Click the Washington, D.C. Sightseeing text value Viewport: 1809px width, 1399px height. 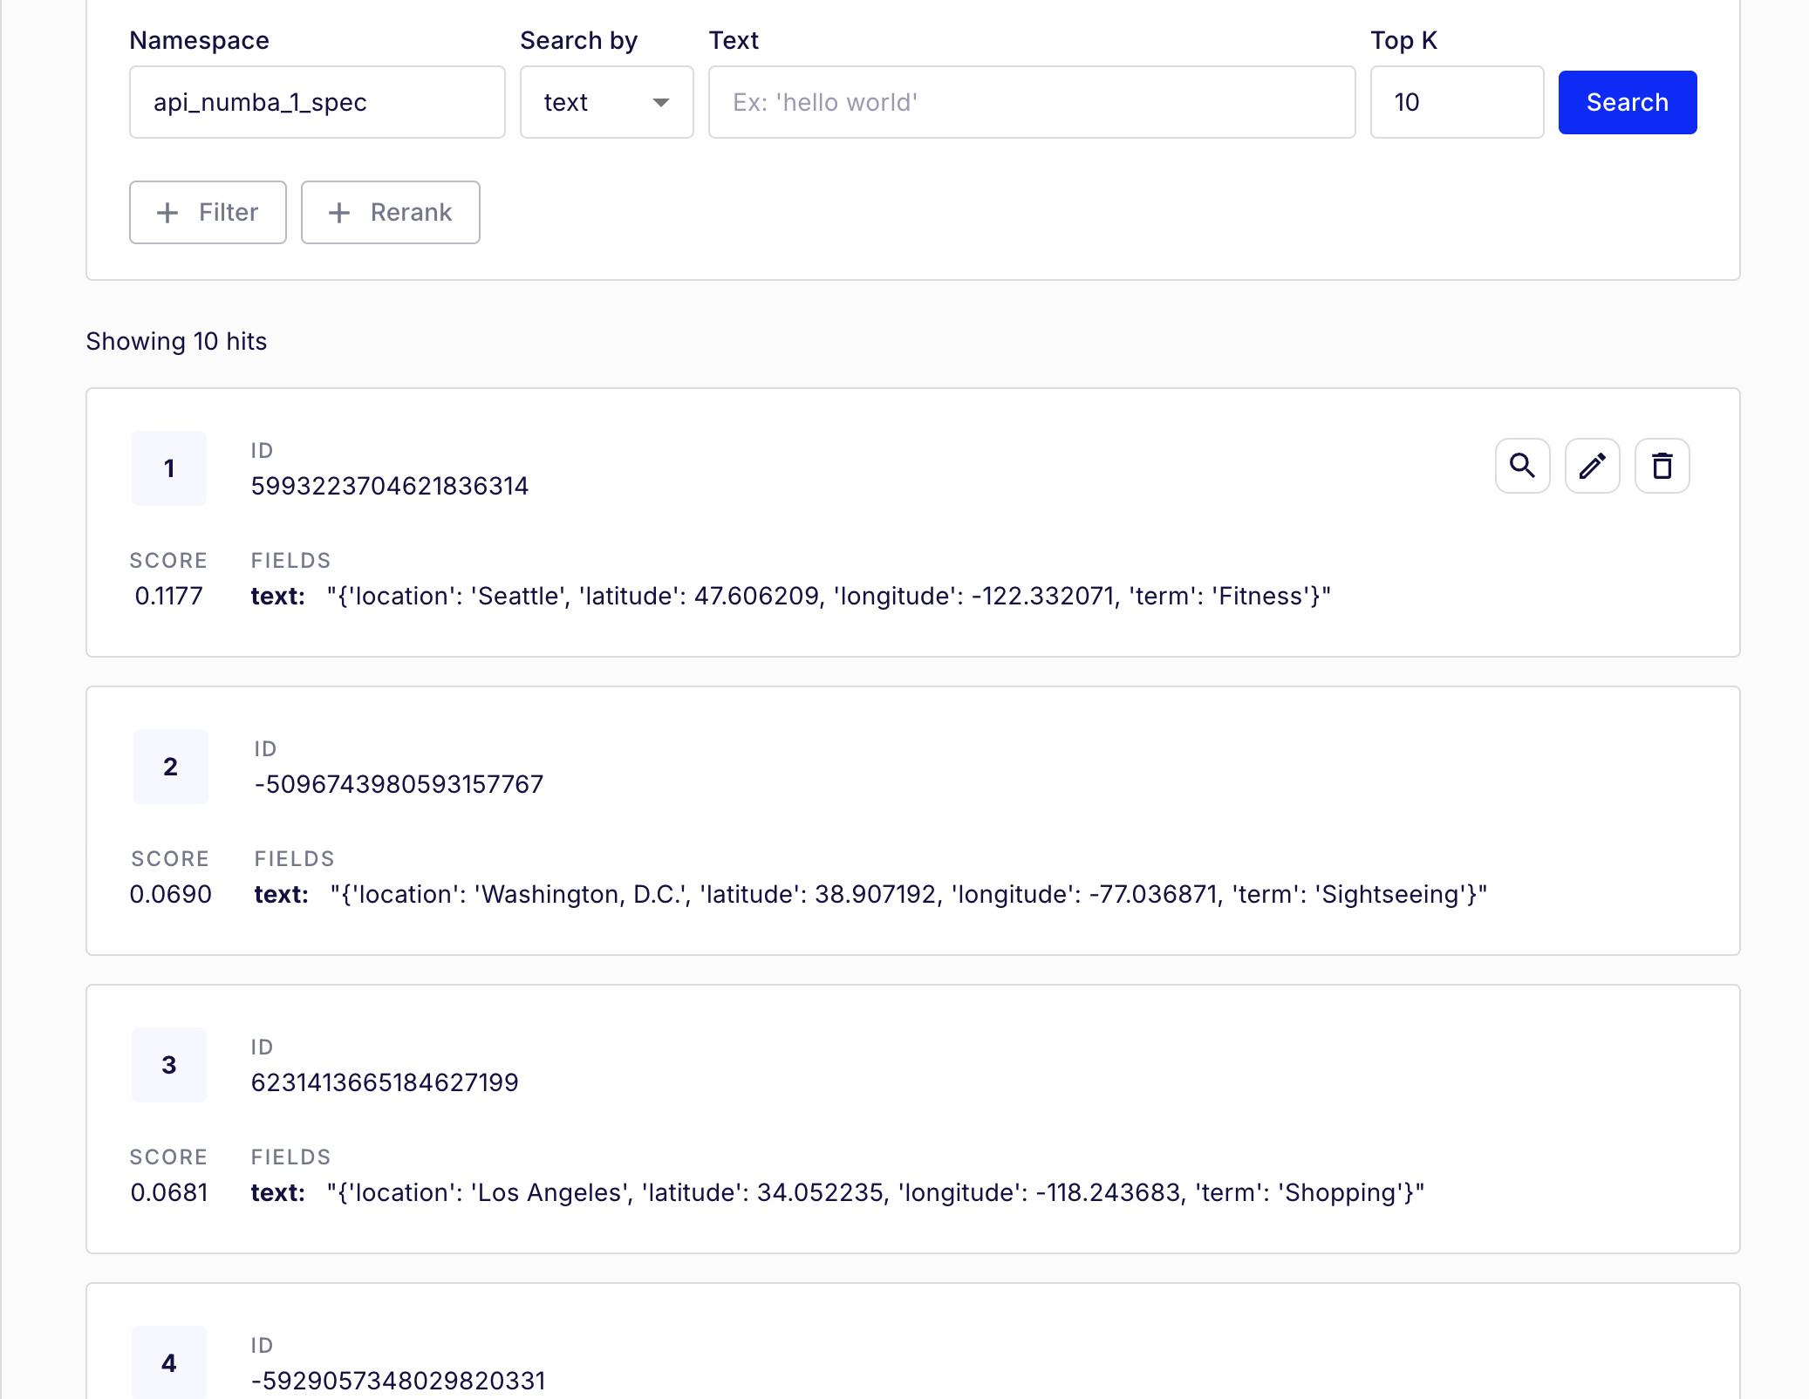click(908, 895)
